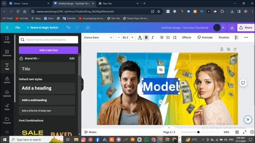The width and height of the screenshot is (255, 143).
Task: Adjust the zoom slider handle
Action: pos(198,132)
